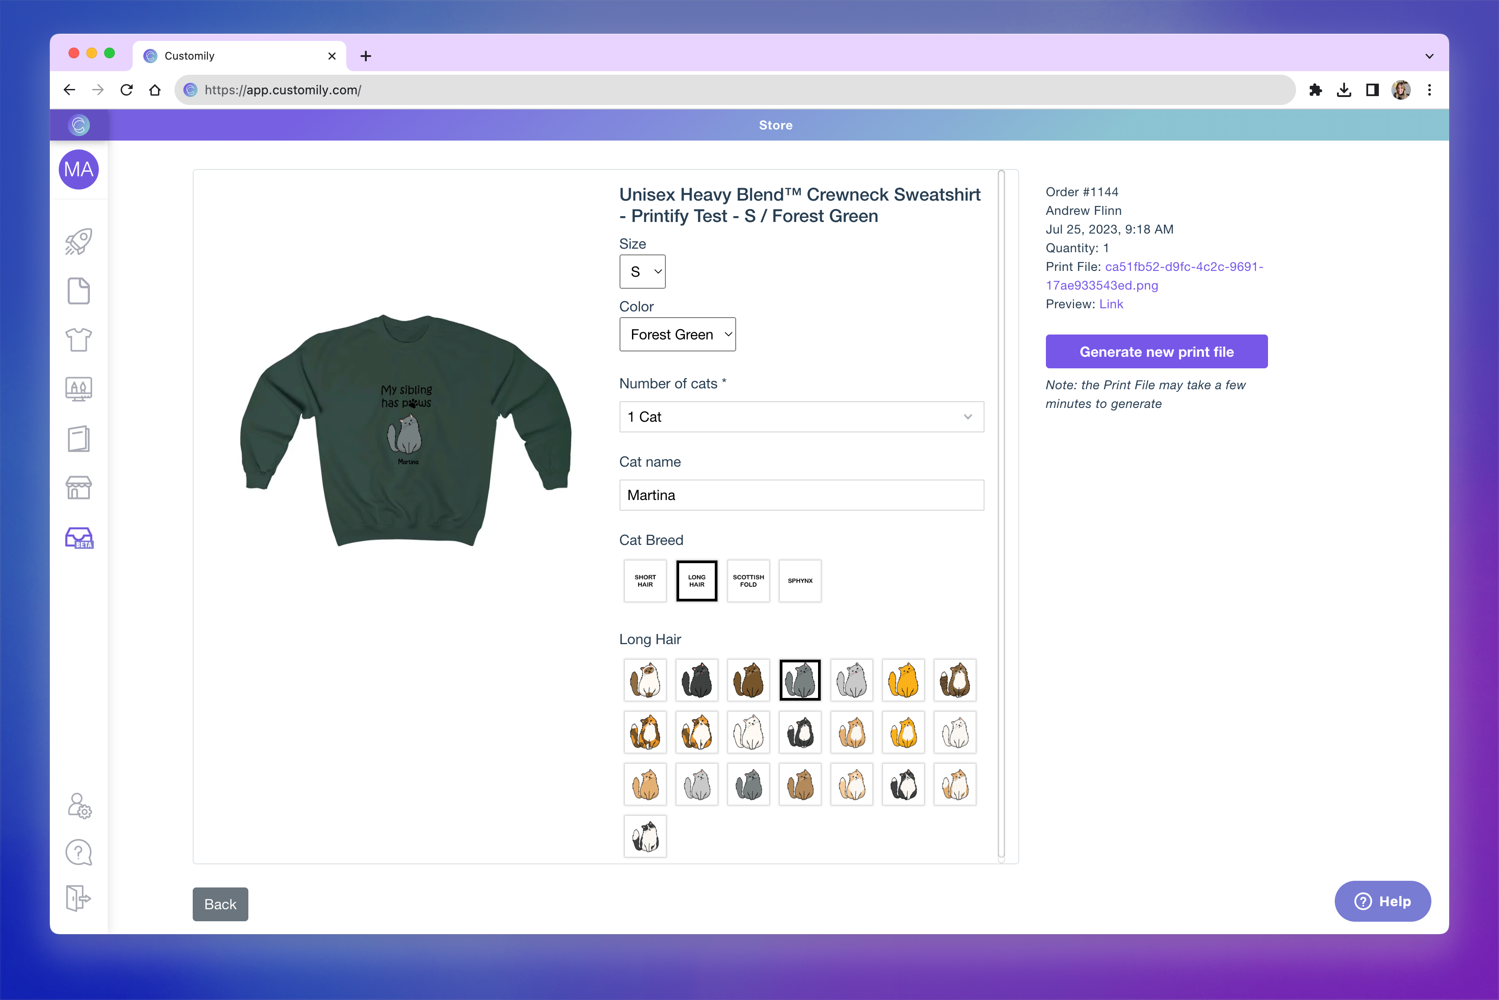
Task: Open the rocket getting-started icon in sidebar
Action: pos(78,241)
